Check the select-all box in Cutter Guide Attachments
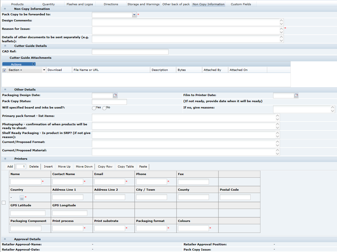 point(4,70)
